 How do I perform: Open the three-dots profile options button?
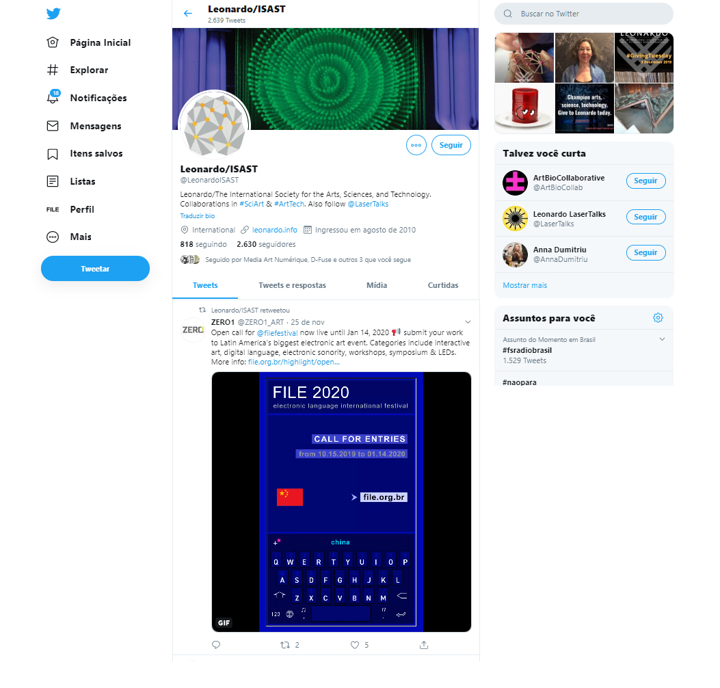pos(416,145)
